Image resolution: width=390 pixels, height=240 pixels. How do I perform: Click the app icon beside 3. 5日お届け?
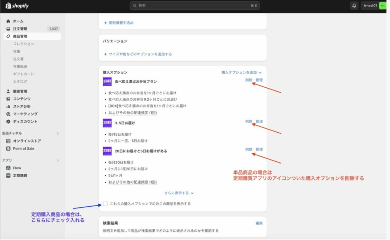tap(107, 123)
